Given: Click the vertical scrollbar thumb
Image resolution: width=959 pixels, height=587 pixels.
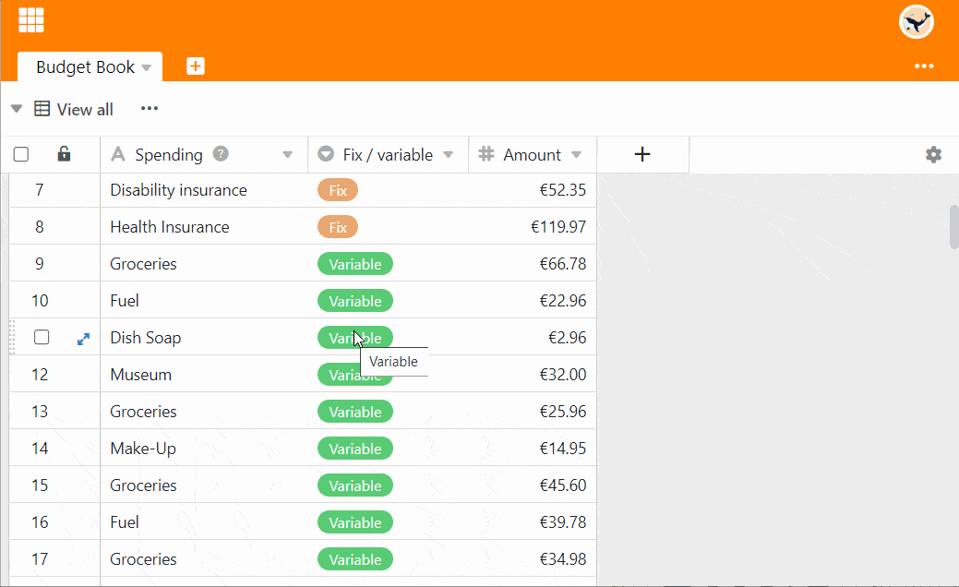Looking at the screenshot, I should click(953, 227).
